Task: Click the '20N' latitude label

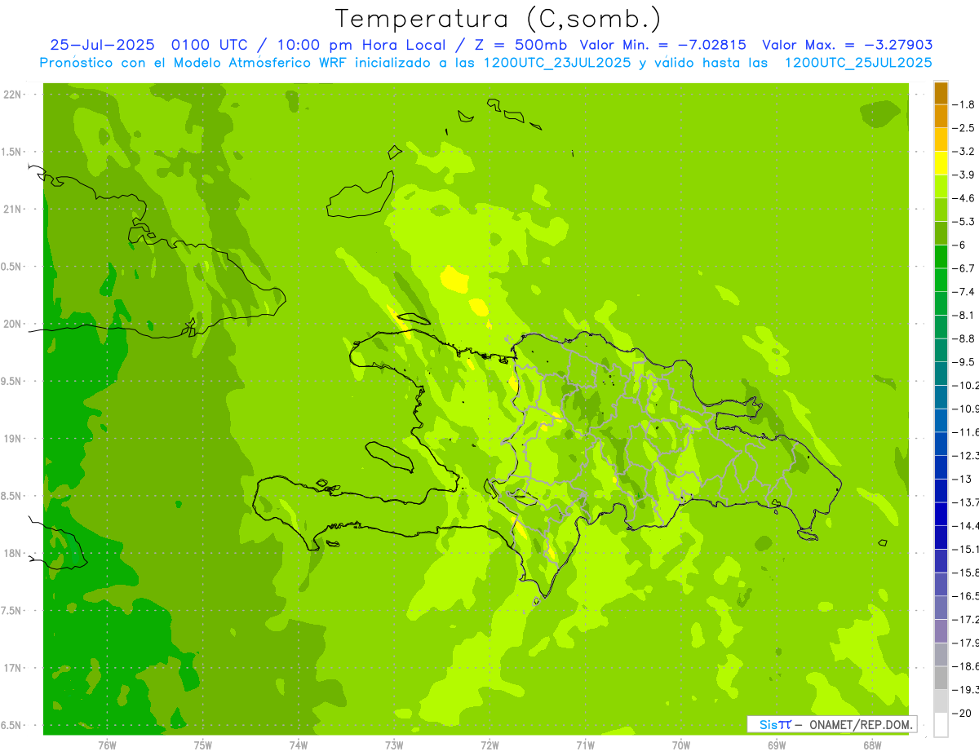Action: pyautogui.click(x=11, y=324)
